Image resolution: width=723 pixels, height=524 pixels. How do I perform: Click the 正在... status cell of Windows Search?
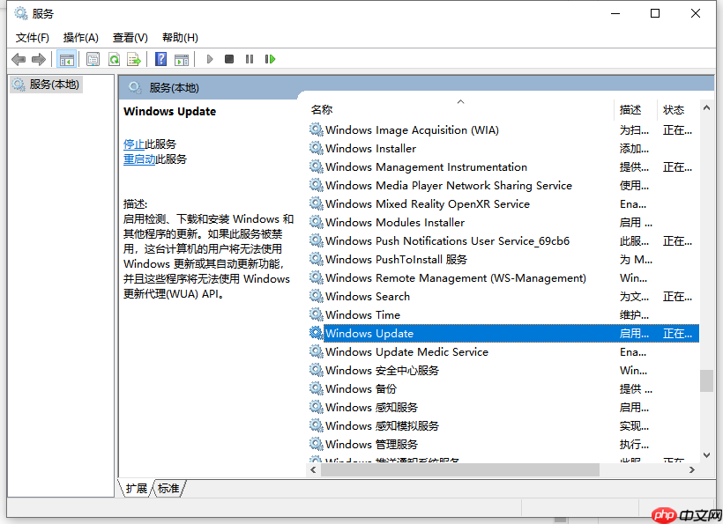[677, 297]
